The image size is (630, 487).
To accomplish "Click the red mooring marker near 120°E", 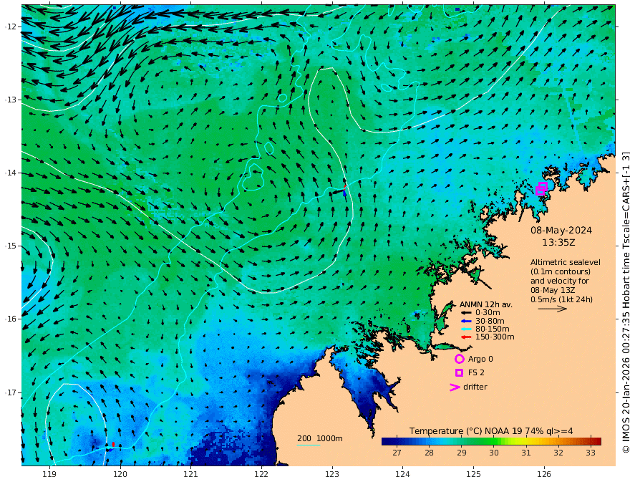I will pos(113,444).
